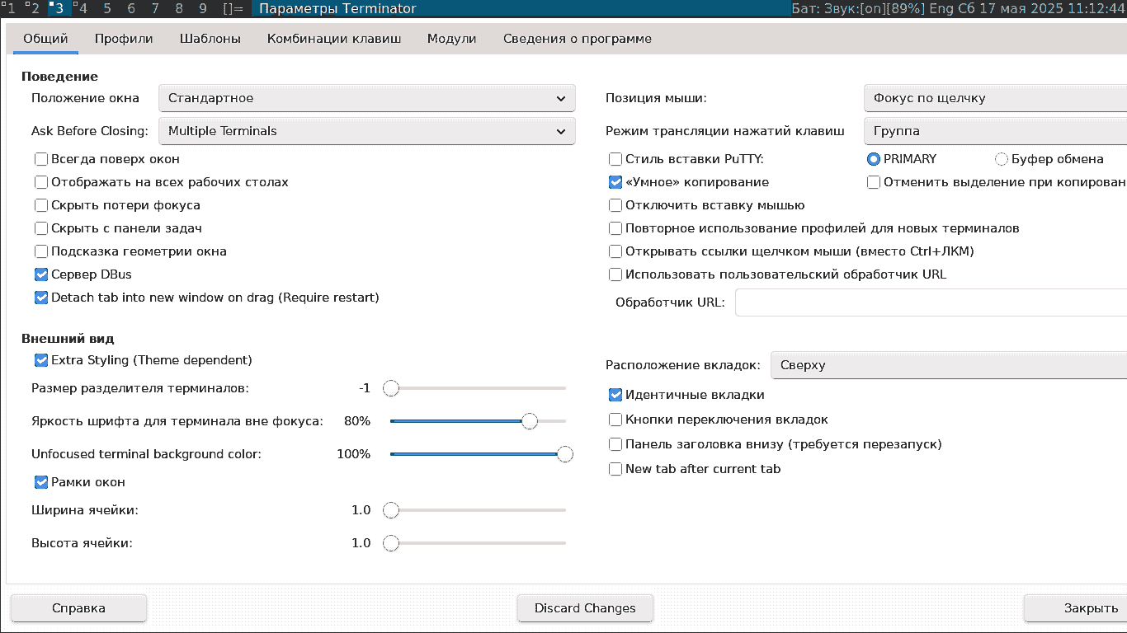The height and width of the screenshot is (633, 1127).
Task: Switch to workspace 9 tag
Action: click(204, 9)
